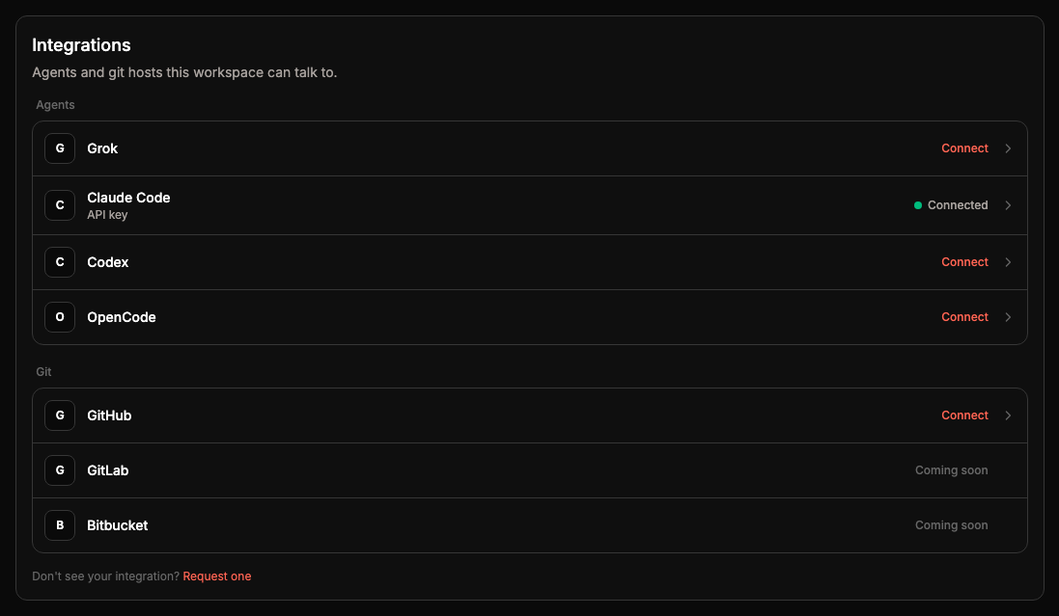Click the Grok letter G icon

pos(60,148)
